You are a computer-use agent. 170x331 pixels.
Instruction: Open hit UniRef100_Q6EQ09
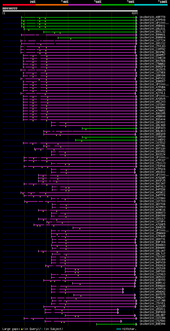click(152, 134)
